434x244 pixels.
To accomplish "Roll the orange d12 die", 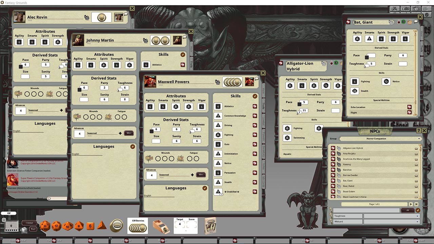I will pyautogui.click(x=56, y=226).
